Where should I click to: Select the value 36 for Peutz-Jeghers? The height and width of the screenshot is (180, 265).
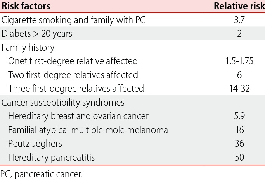239,144
